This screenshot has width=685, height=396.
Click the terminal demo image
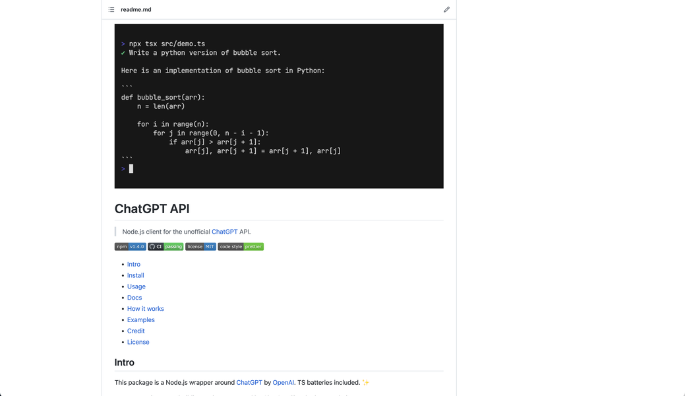(279, 106)
